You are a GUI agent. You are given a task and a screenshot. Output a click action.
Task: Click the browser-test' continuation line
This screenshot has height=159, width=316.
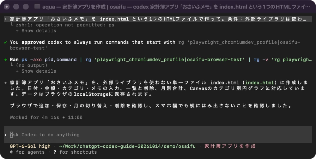(x=28, y=48)
